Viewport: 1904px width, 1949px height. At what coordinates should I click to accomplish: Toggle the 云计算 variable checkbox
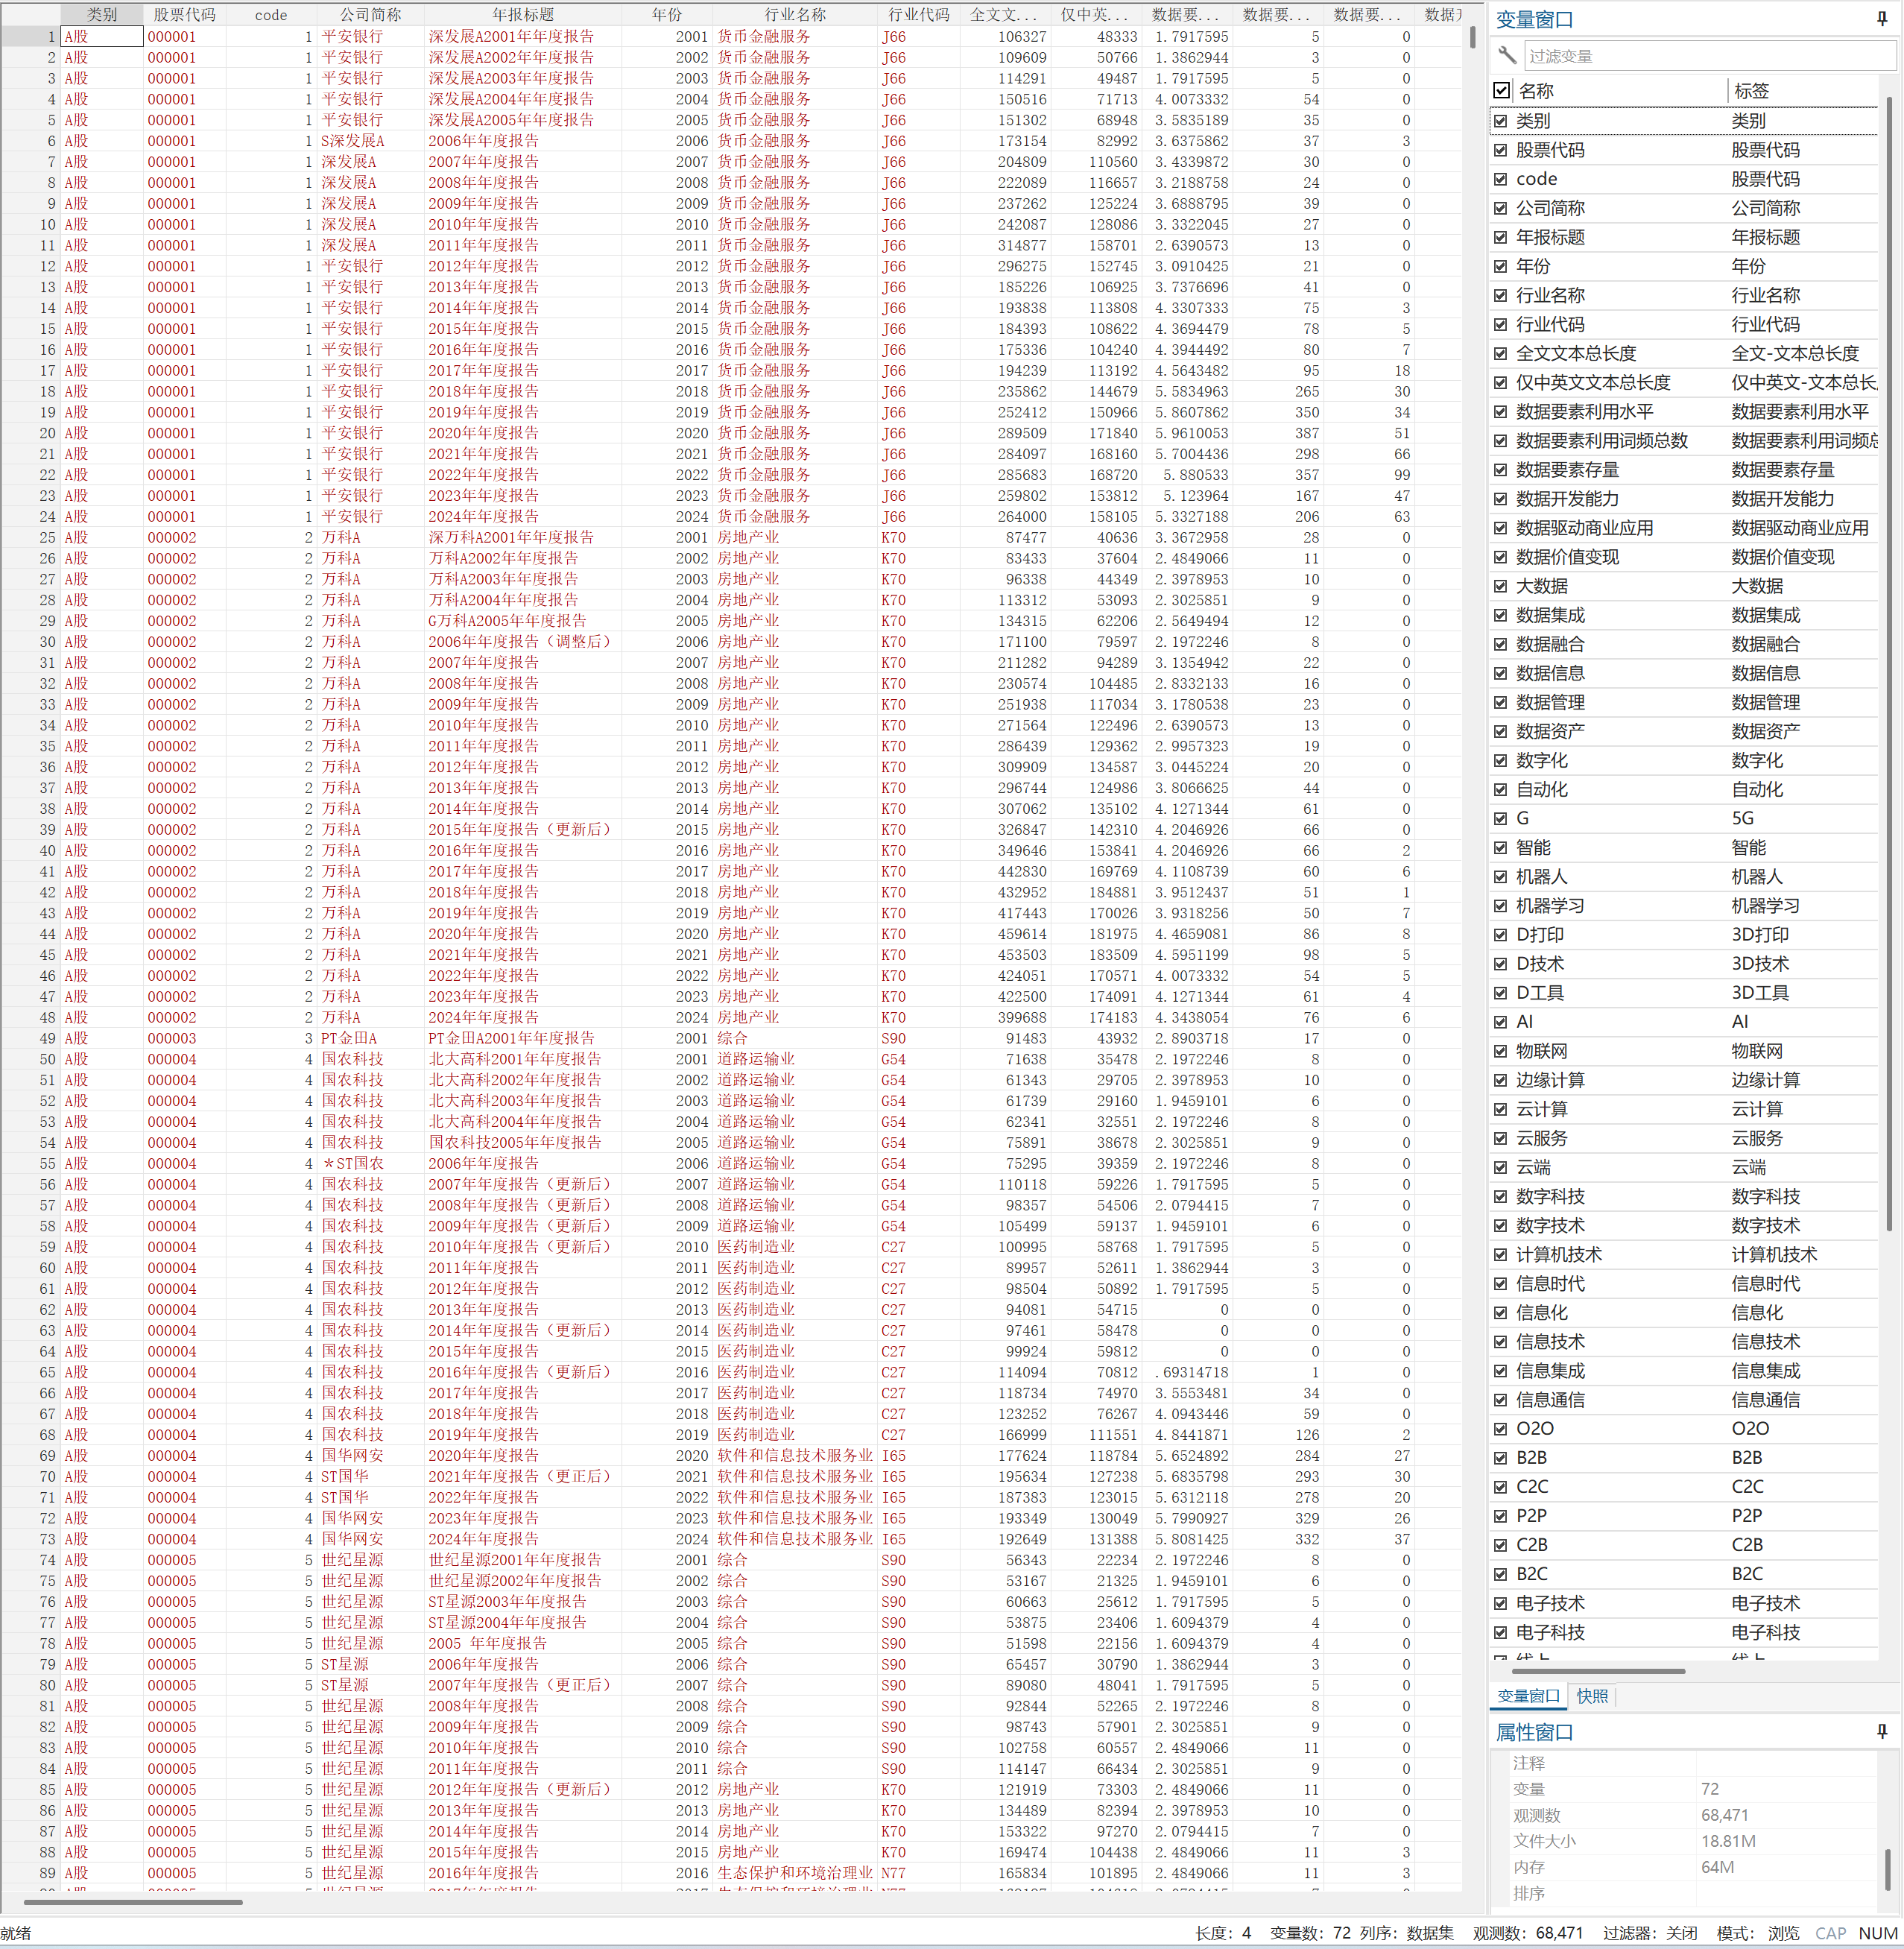coord(1500,1109)
